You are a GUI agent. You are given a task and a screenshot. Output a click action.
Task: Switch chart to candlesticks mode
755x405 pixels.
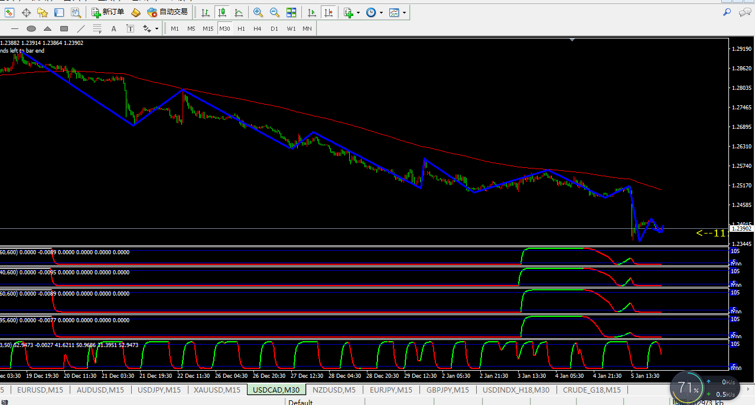click(222, 12)
